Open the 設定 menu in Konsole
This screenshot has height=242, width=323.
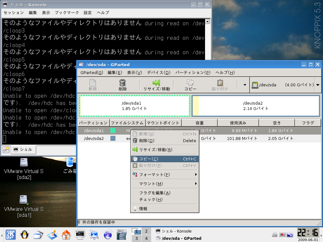click(88, 13)
